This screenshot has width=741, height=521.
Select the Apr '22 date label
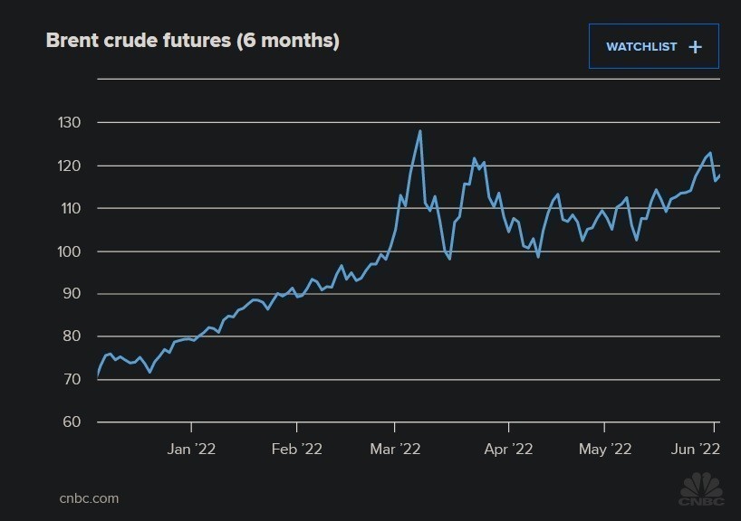(508, 448)
